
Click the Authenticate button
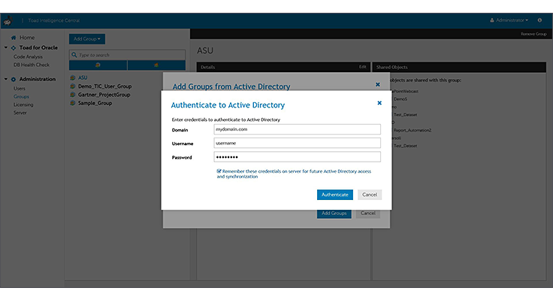(334, 195)
